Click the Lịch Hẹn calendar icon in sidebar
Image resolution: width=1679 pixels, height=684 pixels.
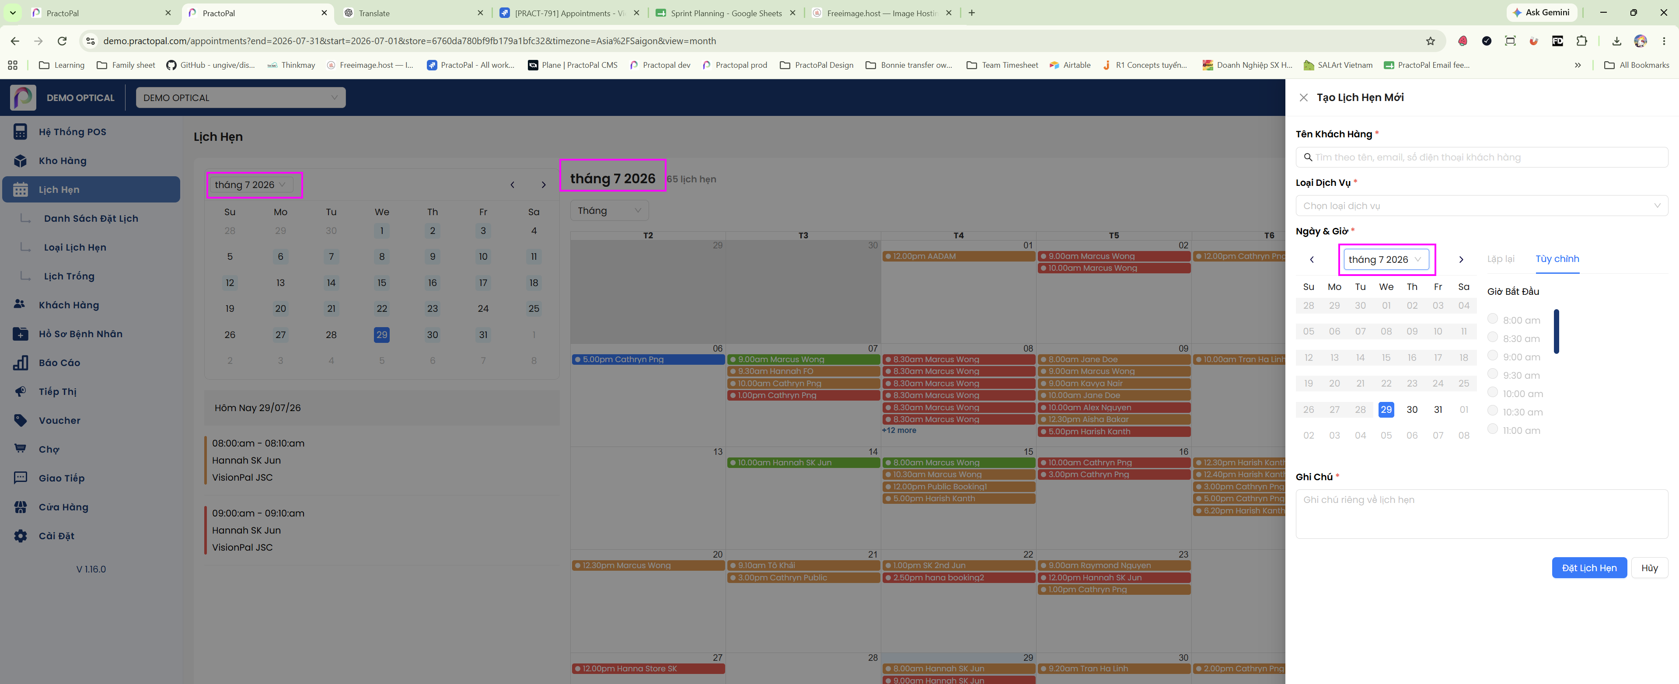tap(20, 189)
